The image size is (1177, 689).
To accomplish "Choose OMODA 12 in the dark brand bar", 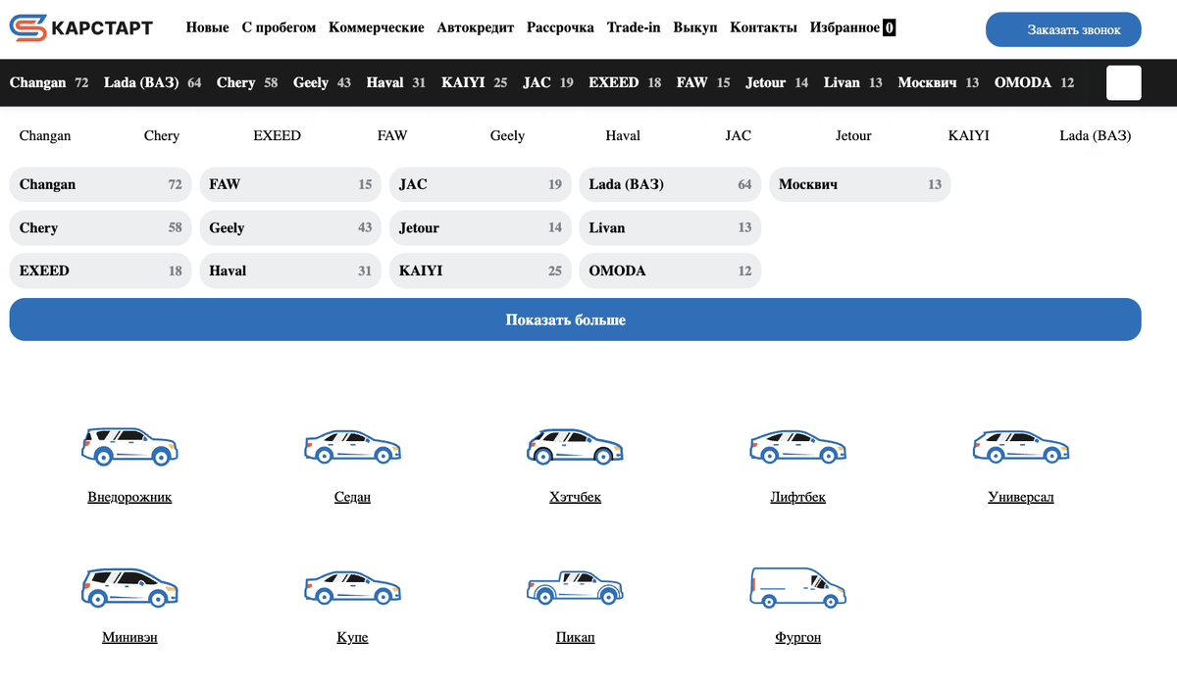I will [1034, 82].
